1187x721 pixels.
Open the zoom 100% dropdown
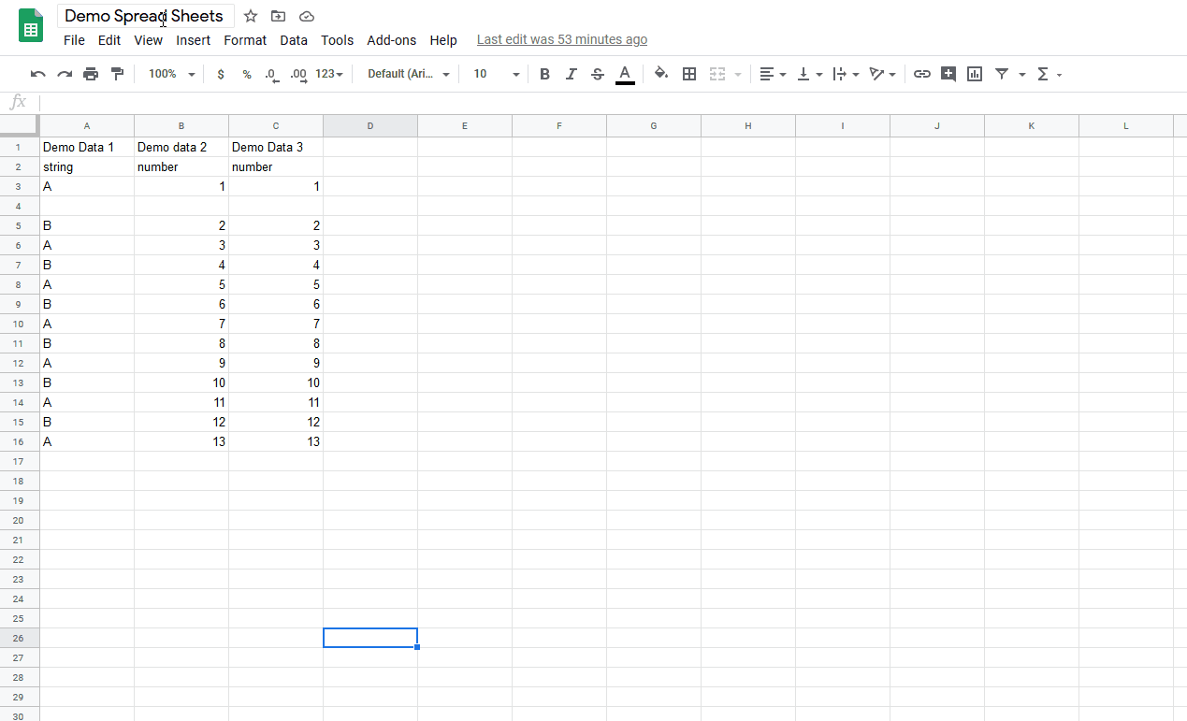click(172, 74)
